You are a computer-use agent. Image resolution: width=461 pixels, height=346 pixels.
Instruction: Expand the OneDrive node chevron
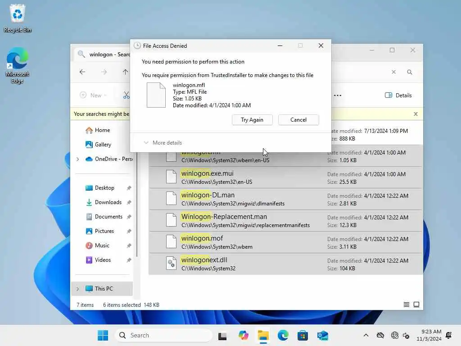click(77, 159)
